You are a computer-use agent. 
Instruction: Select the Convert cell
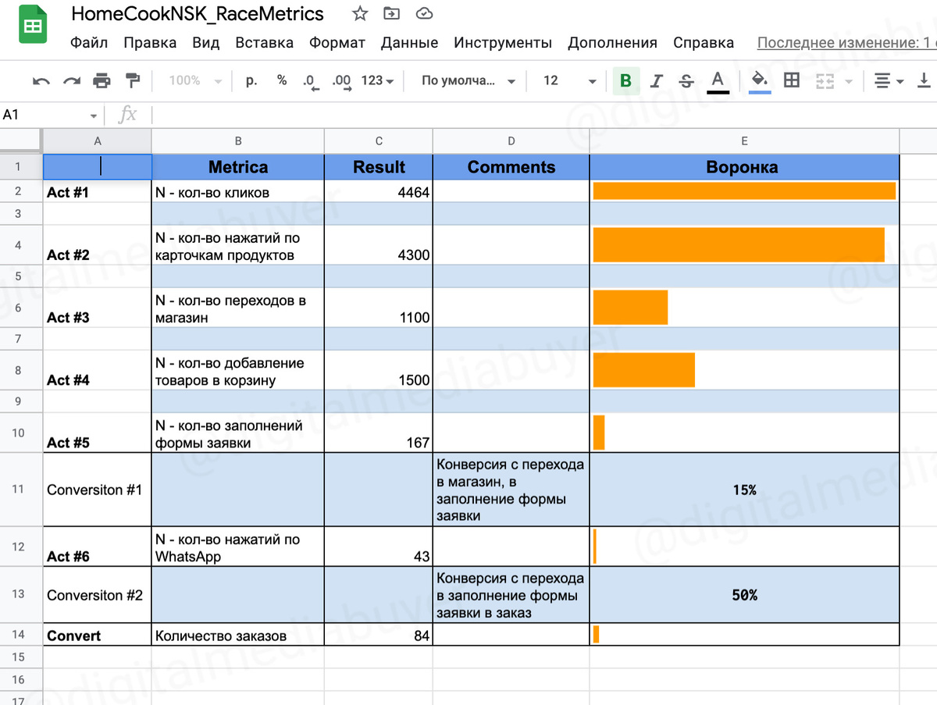(x=97, y=635)
